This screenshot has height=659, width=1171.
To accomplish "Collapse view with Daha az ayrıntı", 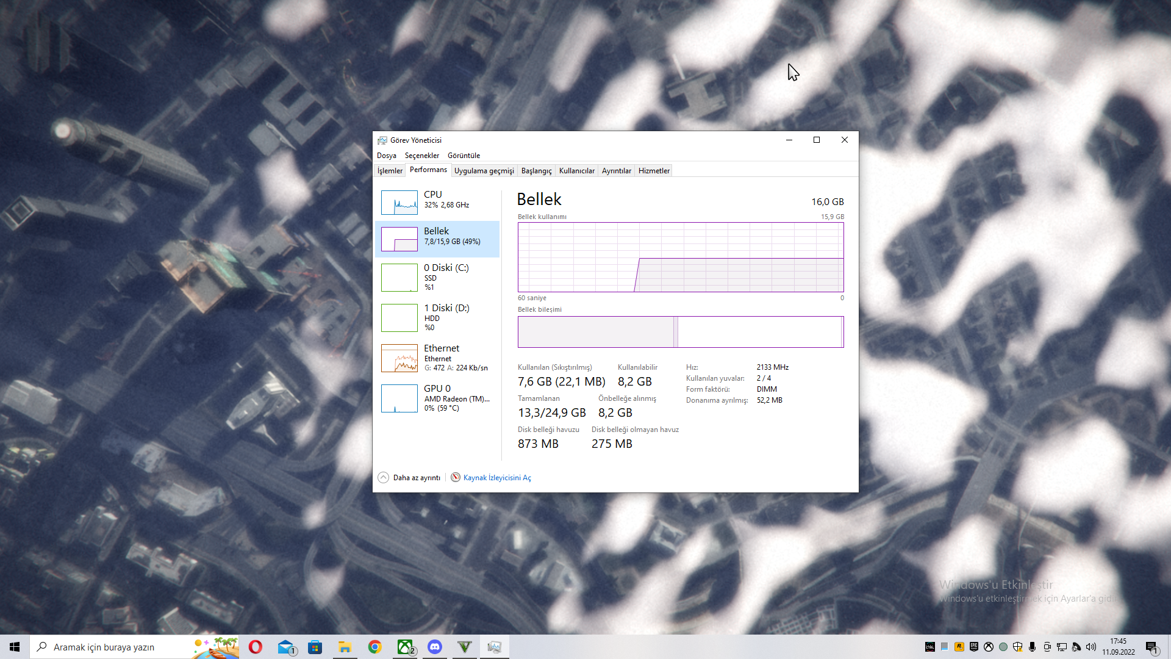I will point(409,478).
